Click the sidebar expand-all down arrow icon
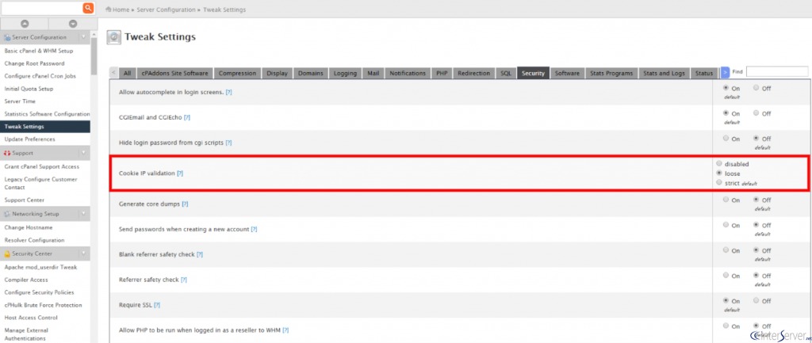Viewport: 812px width, 343px height. 73,24
